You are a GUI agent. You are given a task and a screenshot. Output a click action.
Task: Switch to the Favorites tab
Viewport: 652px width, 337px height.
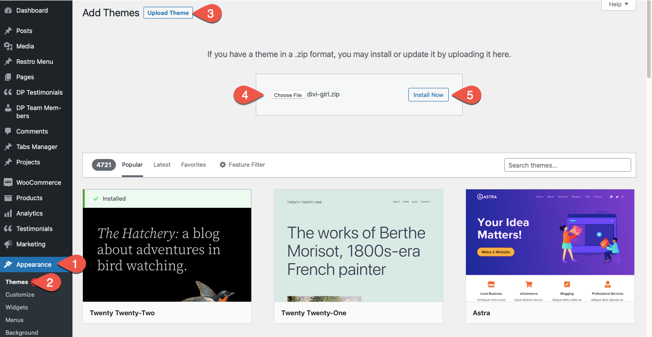pyautogui.click(x=193, y=164)
